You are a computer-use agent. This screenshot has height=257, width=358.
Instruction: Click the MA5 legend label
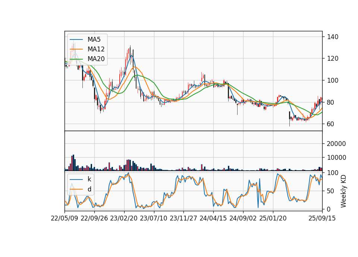point(94,39)
